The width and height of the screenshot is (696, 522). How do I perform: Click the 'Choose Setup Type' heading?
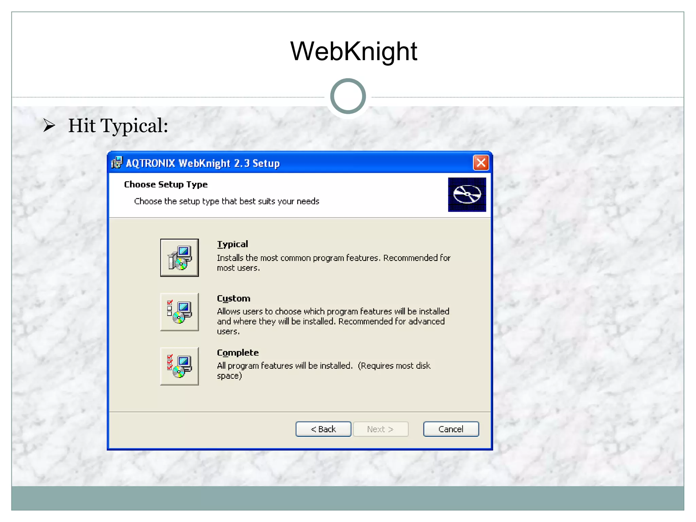click(166, 184)
